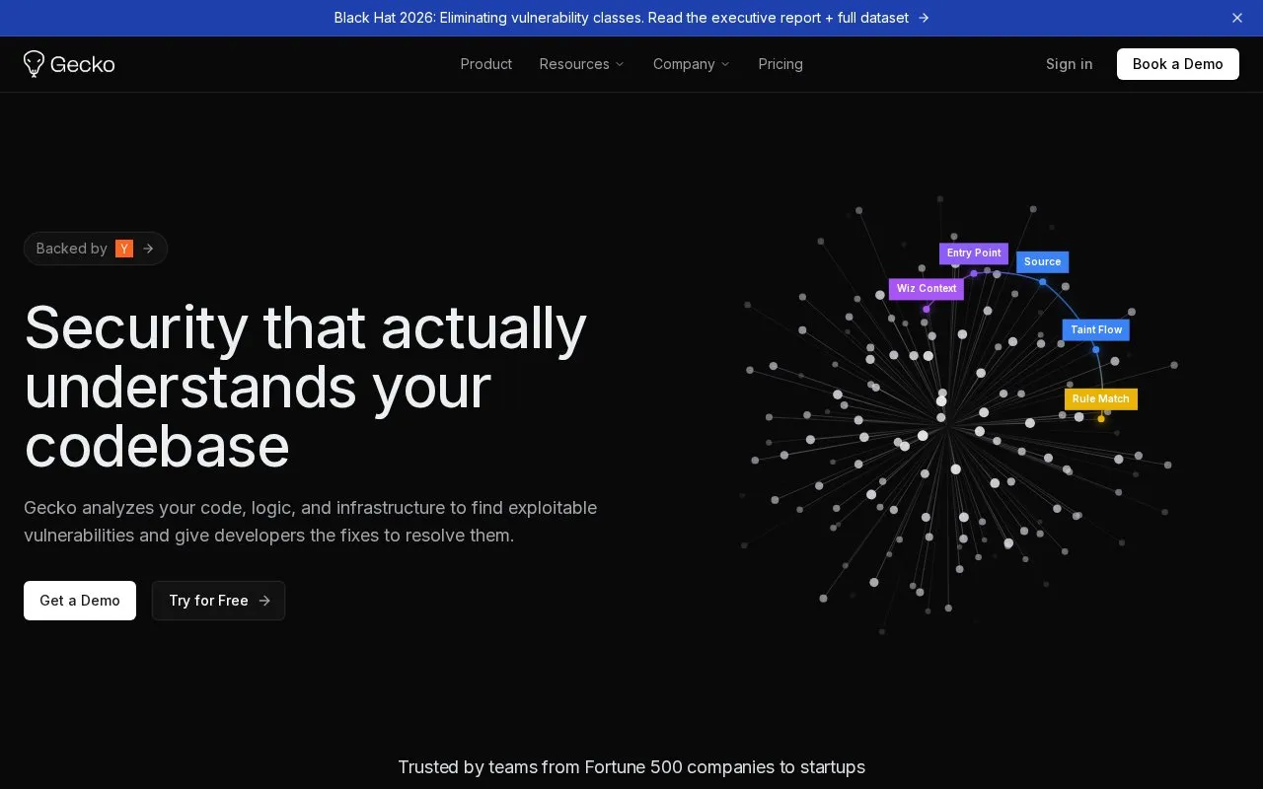Click the Rule Match graph label
Image resolution: width=1263 pixels, height=789 pixels.
click(1101, 399)
